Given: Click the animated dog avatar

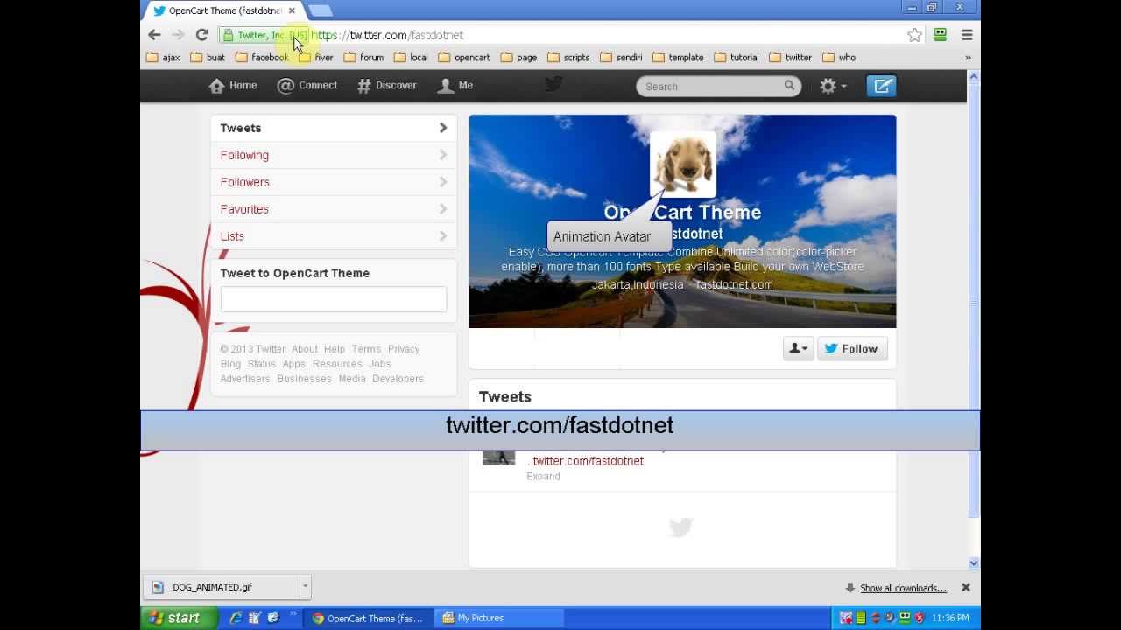Looking at the screenshot, I should click(x=683, y=164).
